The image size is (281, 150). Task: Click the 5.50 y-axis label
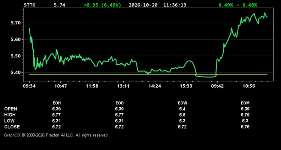click(16, 56)
